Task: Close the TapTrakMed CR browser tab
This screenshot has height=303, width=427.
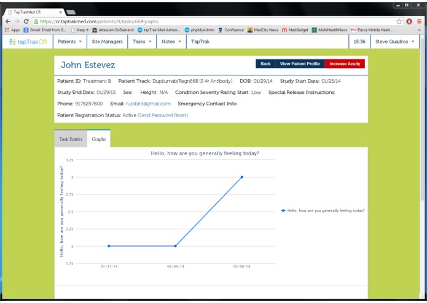Action: click(60, 12)
